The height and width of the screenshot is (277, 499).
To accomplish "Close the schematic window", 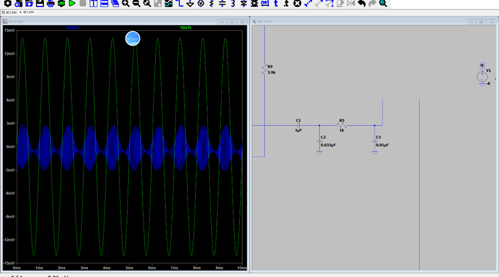I will point(492,22).
